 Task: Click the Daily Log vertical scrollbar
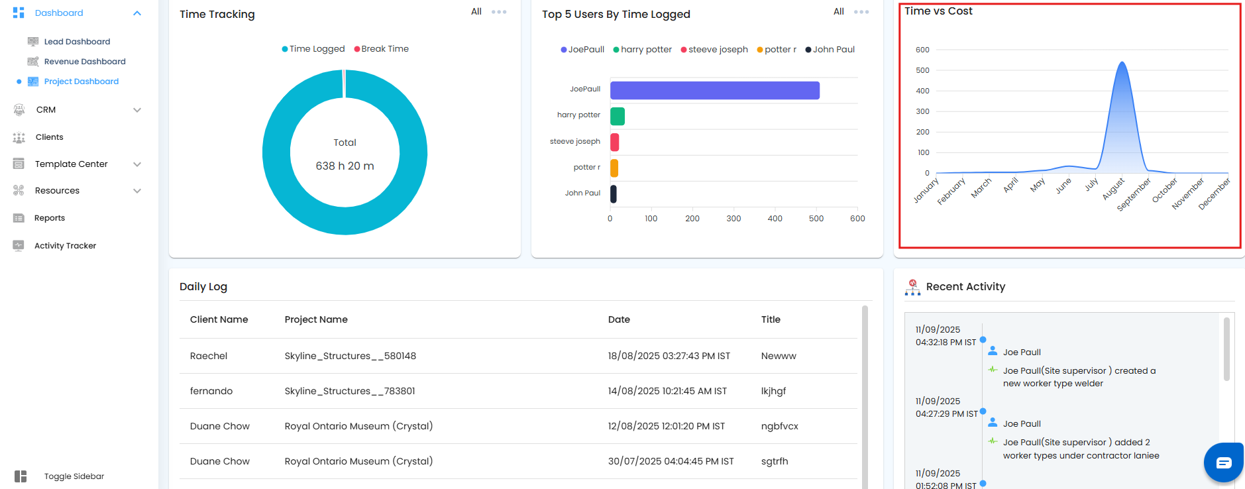865,397
